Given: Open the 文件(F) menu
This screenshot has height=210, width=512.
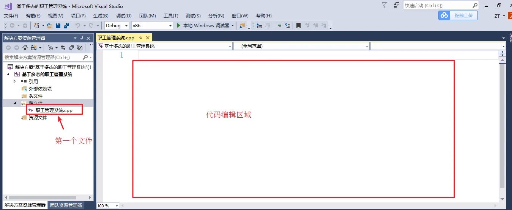Looking at the screenshot, I should 11,16.
